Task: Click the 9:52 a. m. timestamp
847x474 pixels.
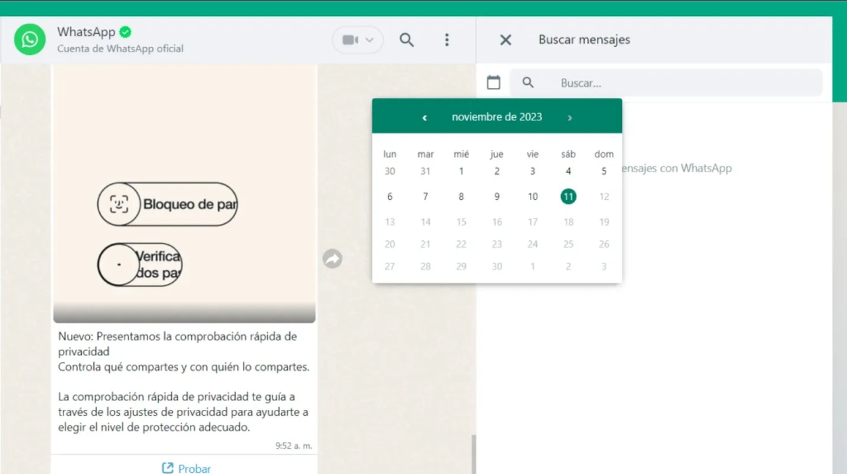Action: tap(294, 446)
